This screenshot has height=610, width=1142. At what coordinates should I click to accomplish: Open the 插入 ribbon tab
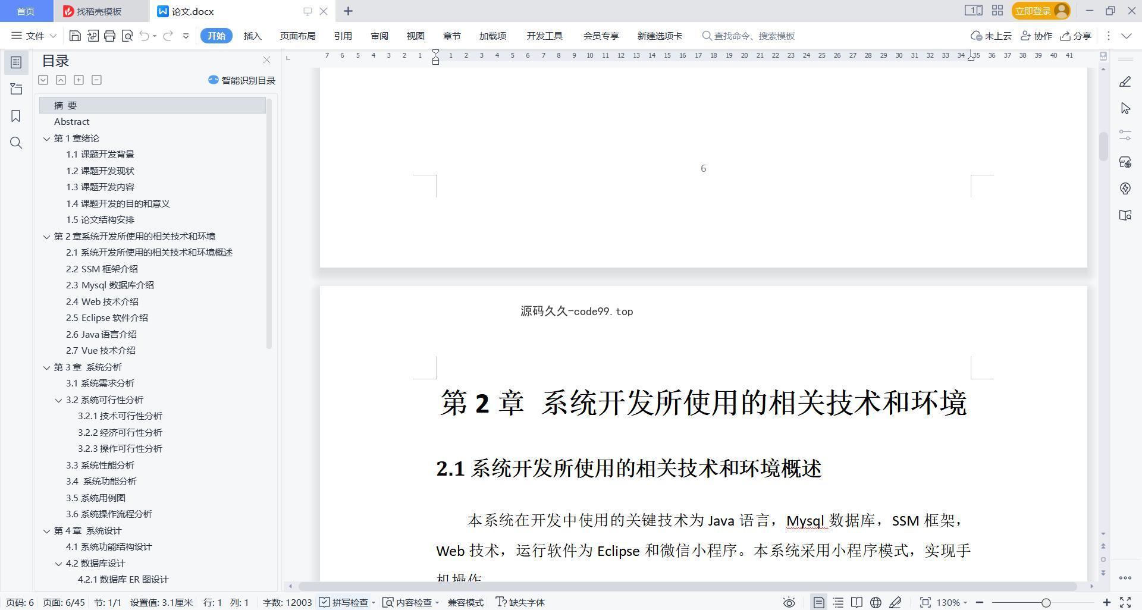point(252,36)
